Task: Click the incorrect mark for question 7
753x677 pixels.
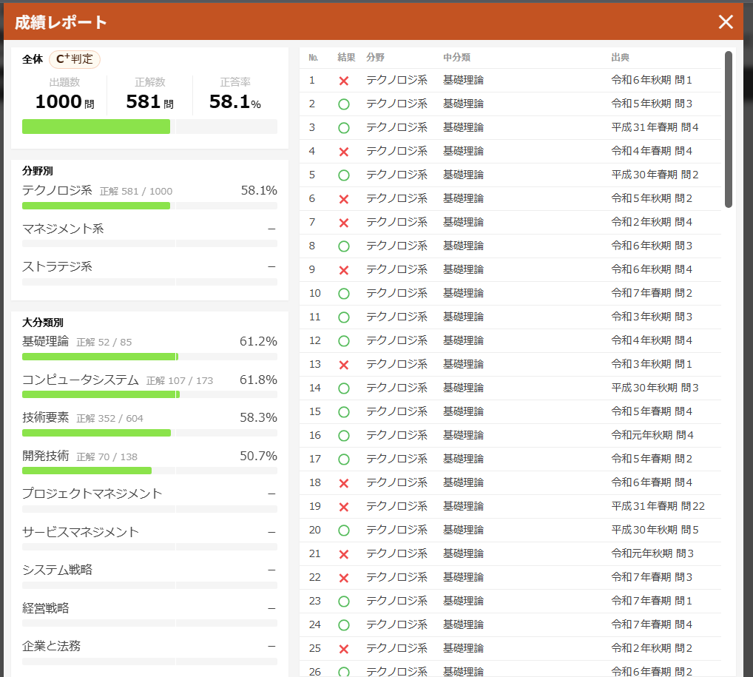Action: point(344,223)
